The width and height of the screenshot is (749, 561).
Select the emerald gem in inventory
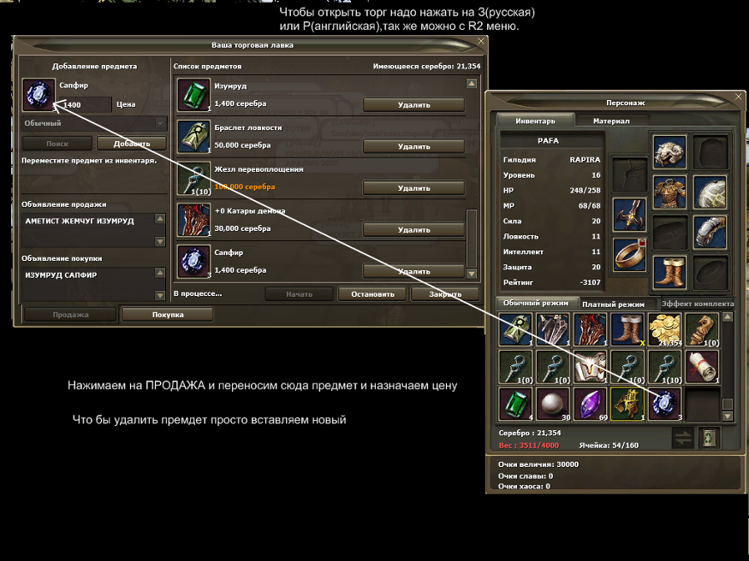pos(515,404)
